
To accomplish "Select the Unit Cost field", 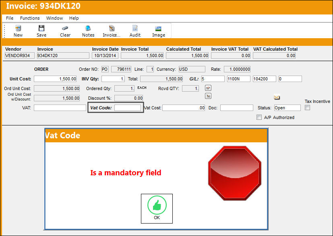I will point(55,79).
